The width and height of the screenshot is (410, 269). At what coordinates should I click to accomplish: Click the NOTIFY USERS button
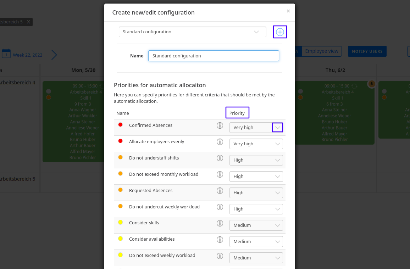(x=367, y=51)
